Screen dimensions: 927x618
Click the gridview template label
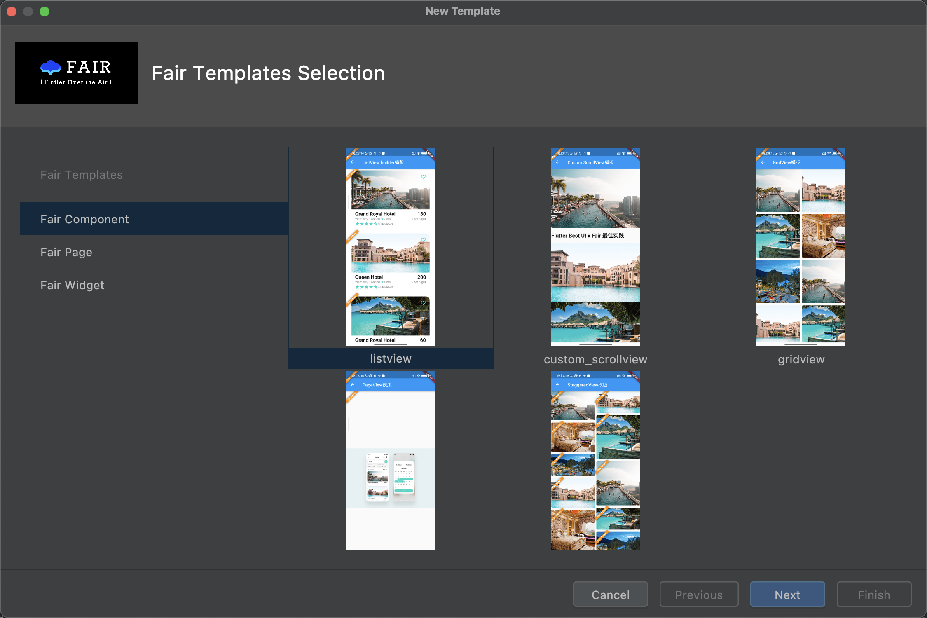click(801, 359)
